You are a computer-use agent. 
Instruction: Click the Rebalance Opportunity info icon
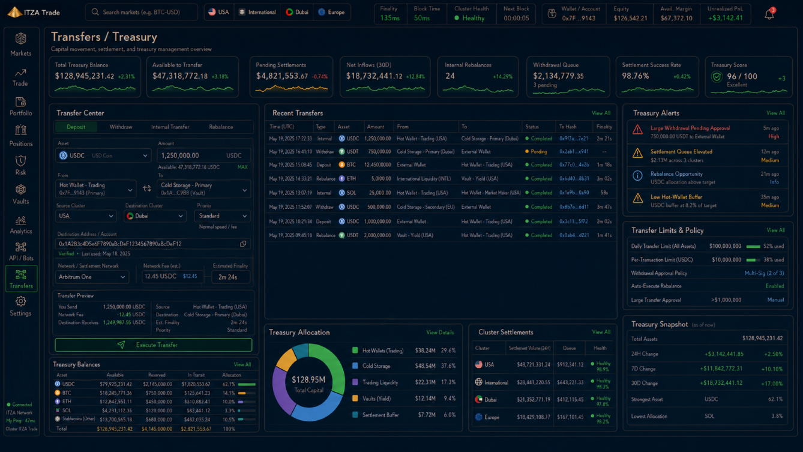pos(637,176)
